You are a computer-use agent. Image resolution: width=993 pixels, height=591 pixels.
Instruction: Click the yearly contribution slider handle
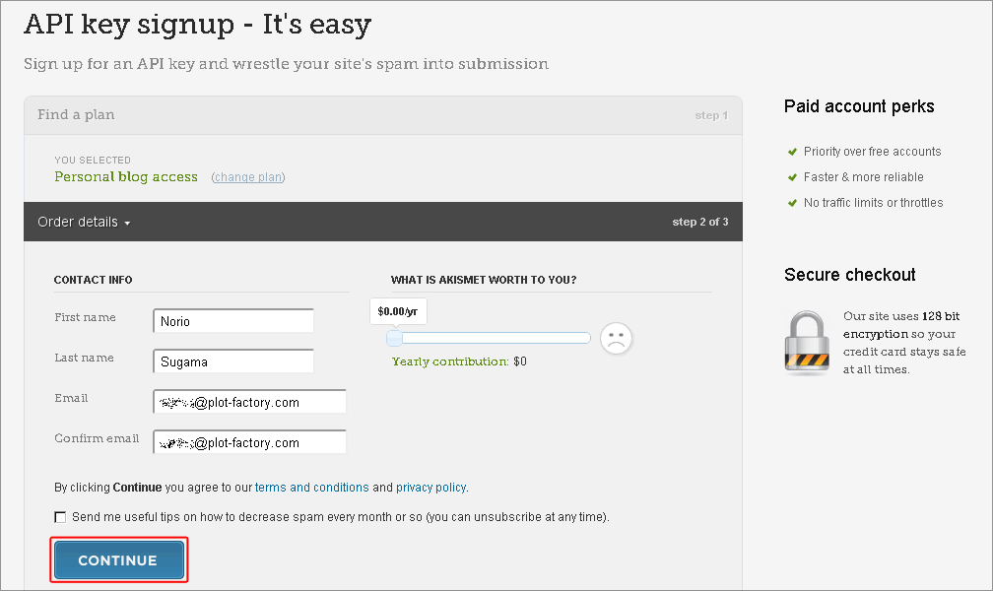tap(394, 338)
